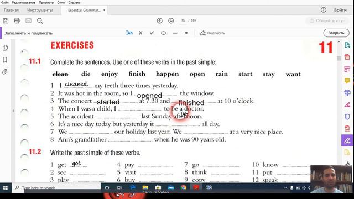Switch to the Инструменты tab
The height and width of the screenshot is (199, 354).
point(40,10)
